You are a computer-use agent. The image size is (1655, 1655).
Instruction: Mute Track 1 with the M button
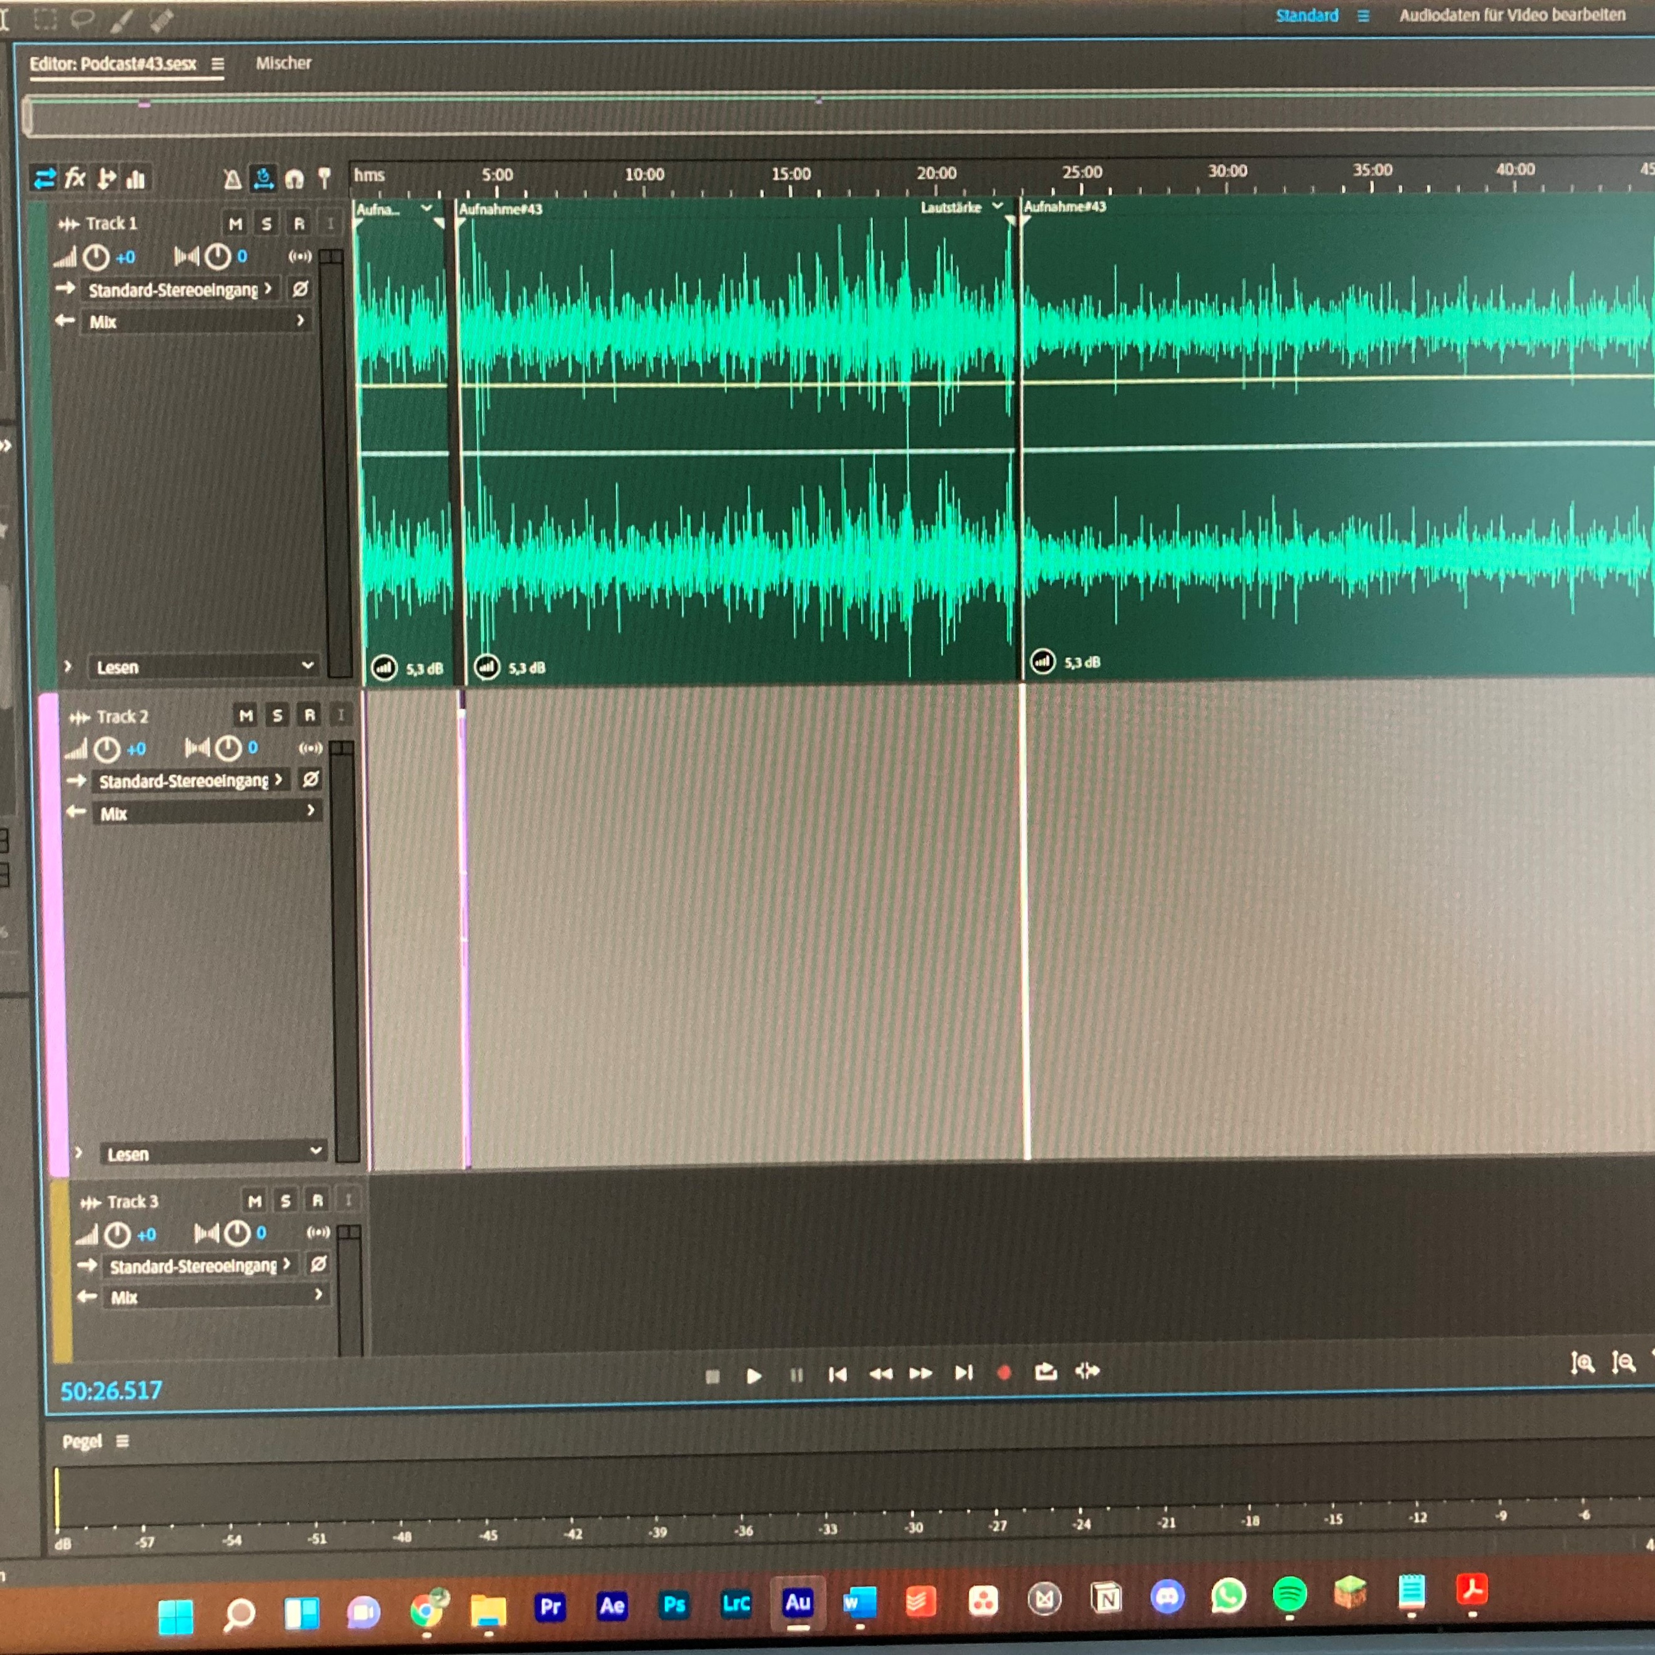pyautogui.click(x=236, y=223)
